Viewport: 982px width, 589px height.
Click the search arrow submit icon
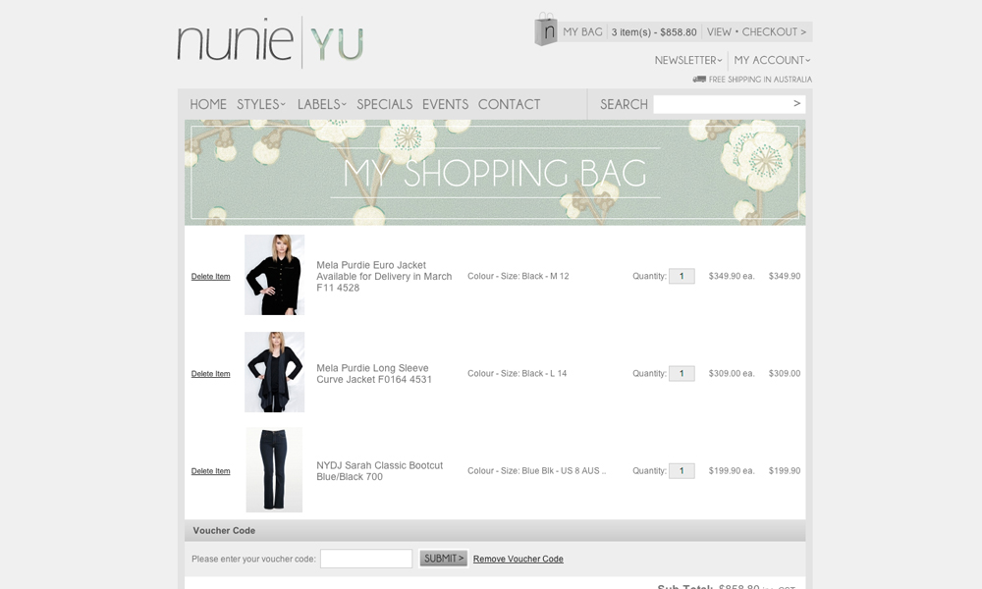pos(797,103)
